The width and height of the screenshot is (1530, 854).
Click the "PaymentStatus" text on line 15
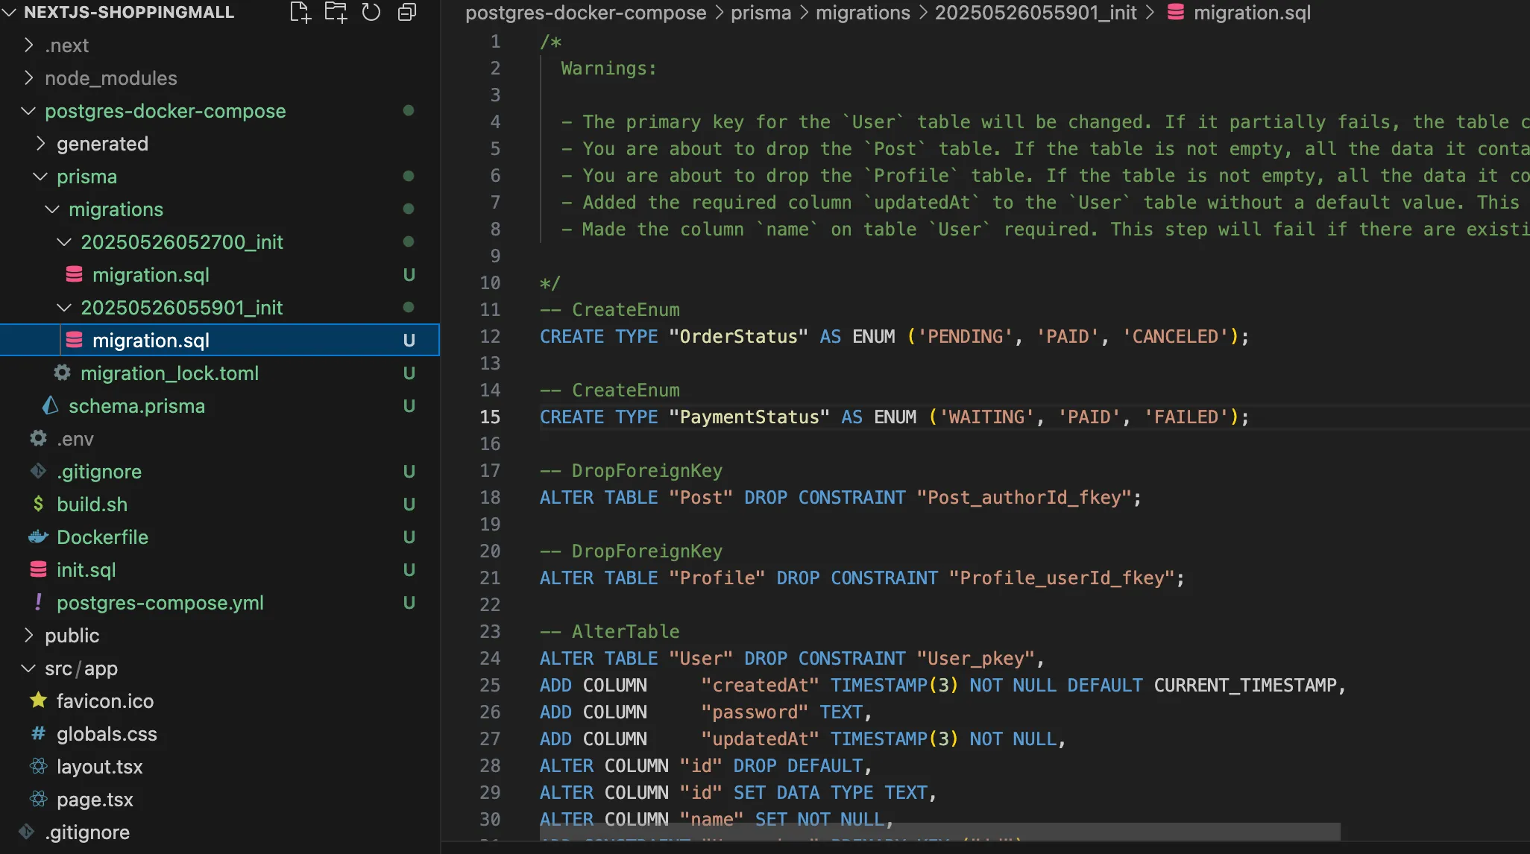[749, 417]
